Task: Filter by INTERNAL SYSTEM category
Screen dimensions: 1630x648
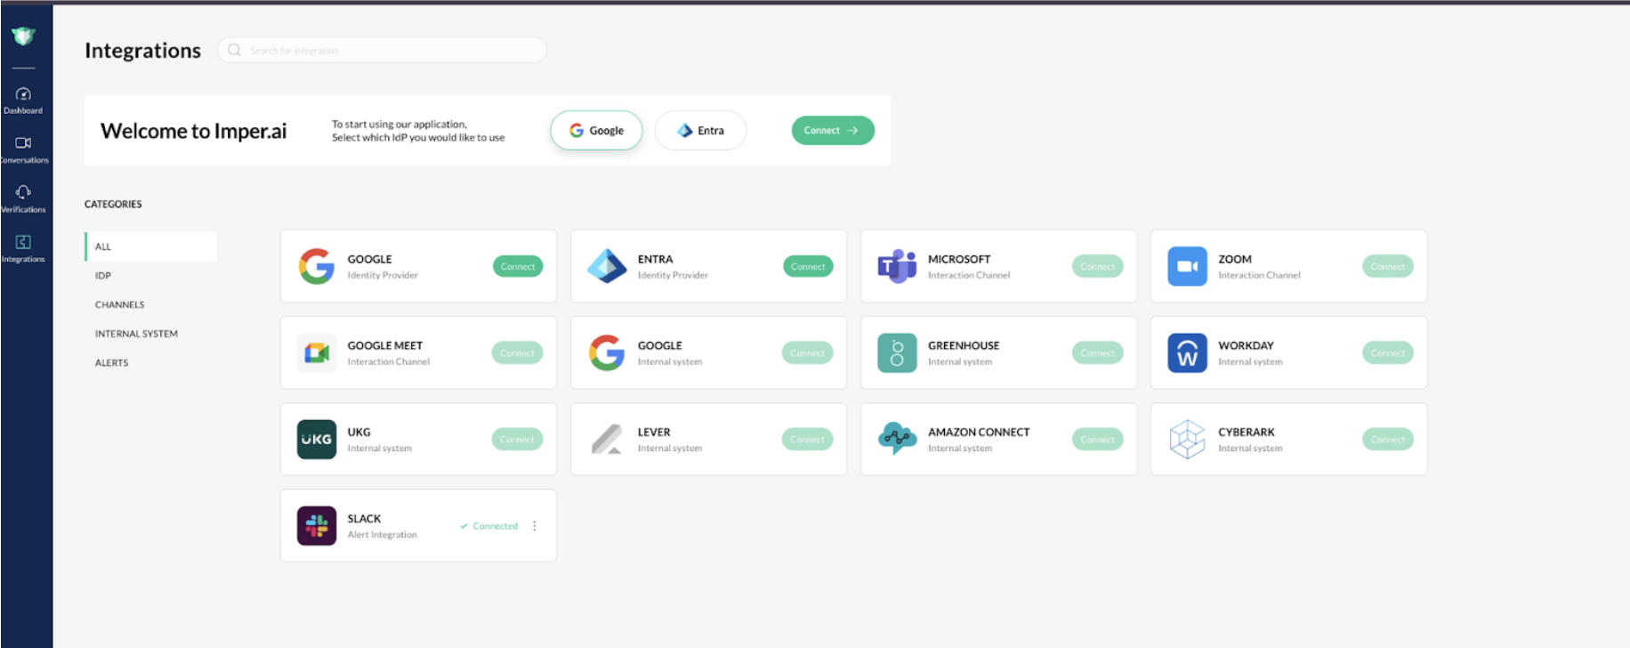Action: [136, 334]
